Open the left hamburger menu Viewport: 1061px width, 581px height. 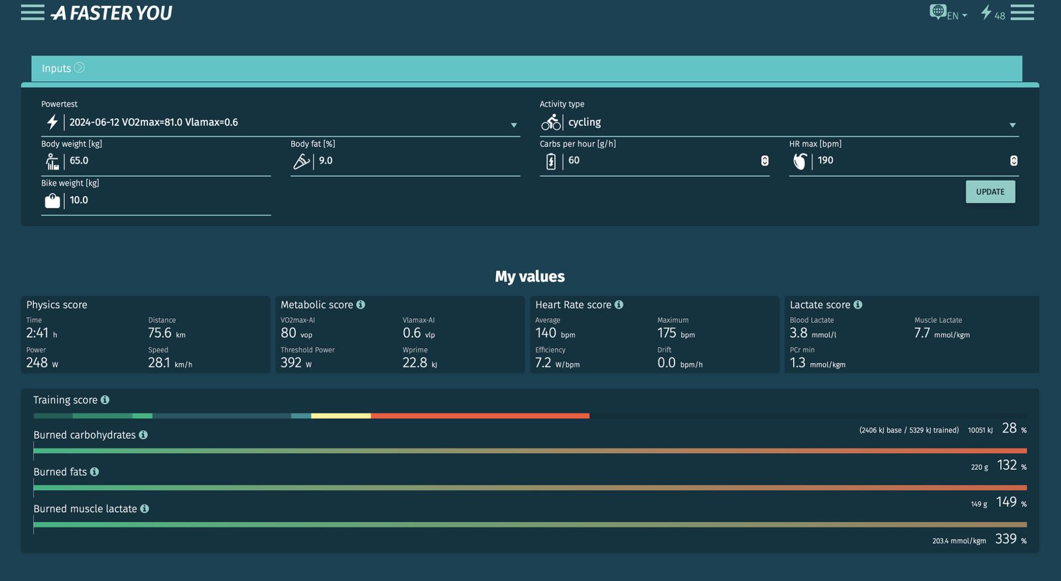[32, 13]
